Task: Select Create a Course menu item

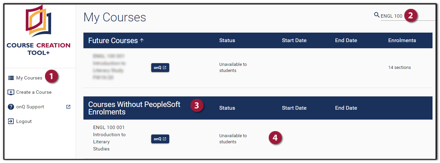Action: tap(34, 92)
